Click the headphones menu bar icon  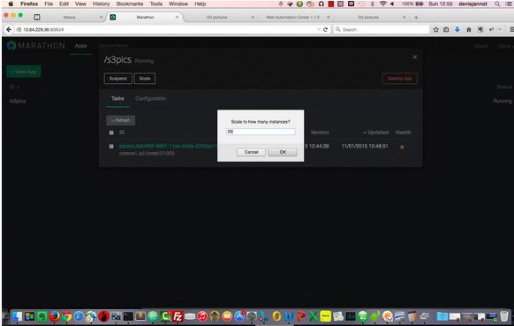tap(321, 4)
